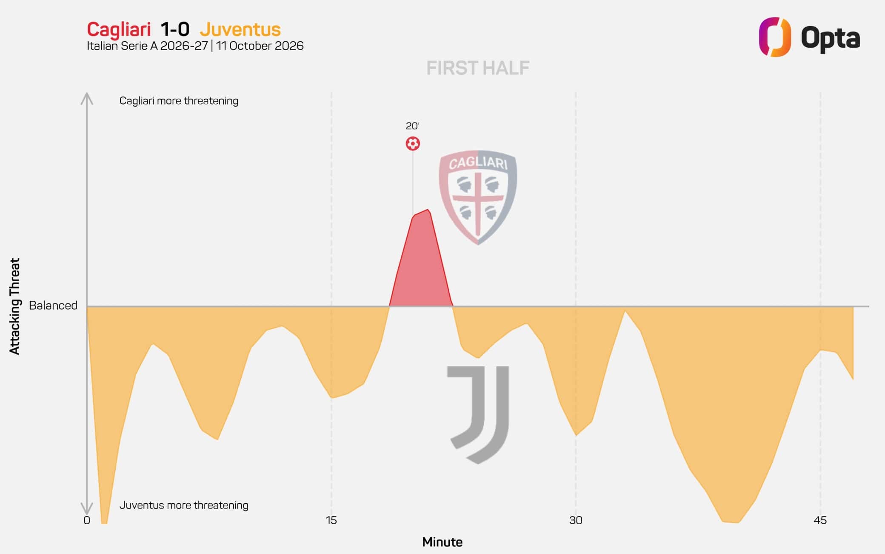Viewport: 885px width, 554px height.
Task: Click the red Cagliari threat peak area
Action: 421,264
